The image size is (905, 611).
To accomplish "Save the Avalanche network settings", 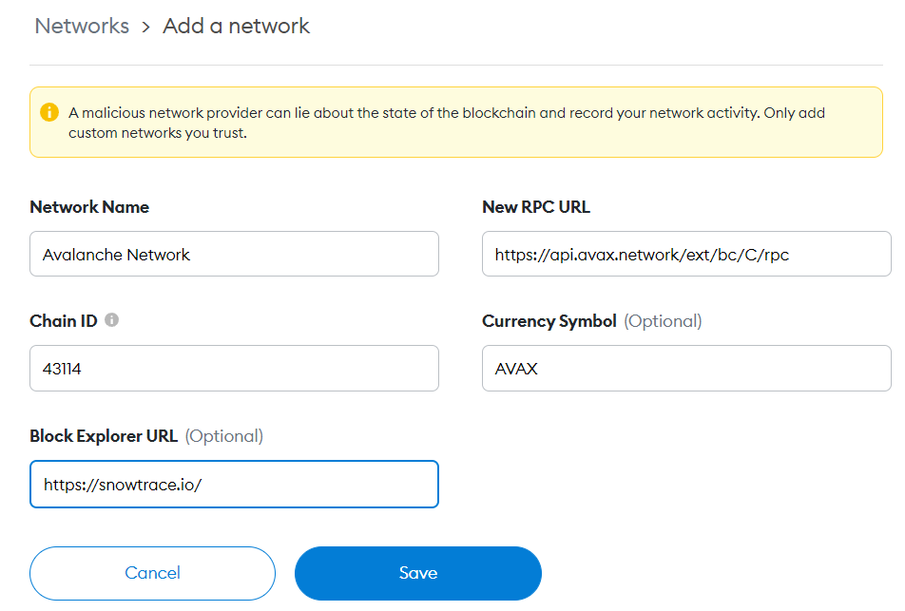I will (418, 573).
